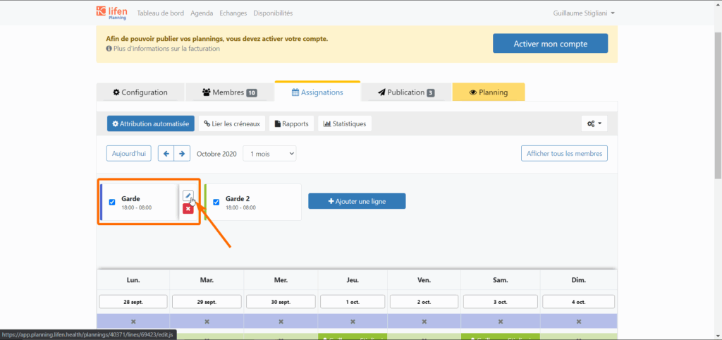722x340 pixels.
Task: Jump to Aujourd'hui
Action: (x=128, y=153)
